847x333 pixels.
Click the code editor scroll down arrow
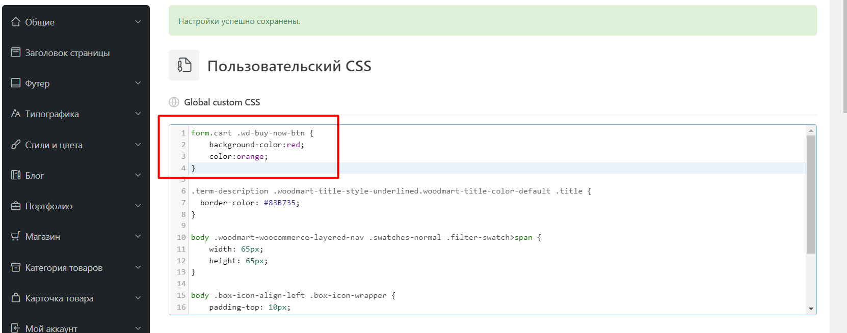coord(811,309)
